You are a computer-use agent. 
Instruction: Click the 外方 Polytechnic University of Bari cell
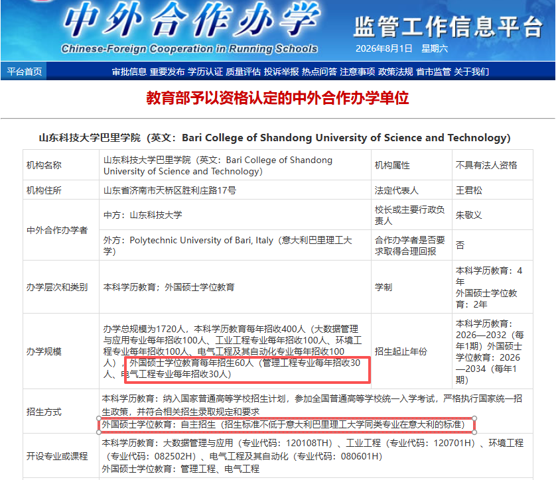pyautogui.click(x=235, y=245)
